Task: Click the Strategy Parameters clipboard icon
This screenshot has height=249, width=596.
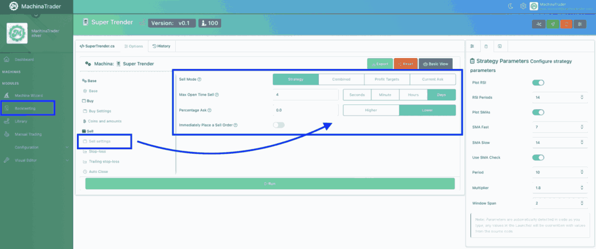Action: 473,61
